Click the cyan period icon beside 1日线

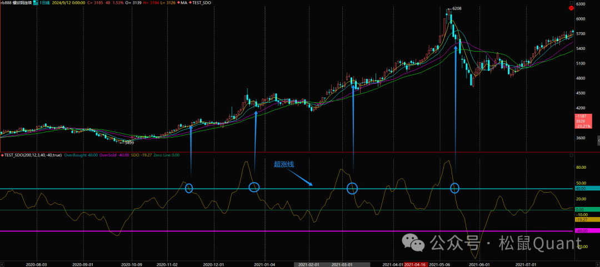pyautogui.click(x=36, y=4)
